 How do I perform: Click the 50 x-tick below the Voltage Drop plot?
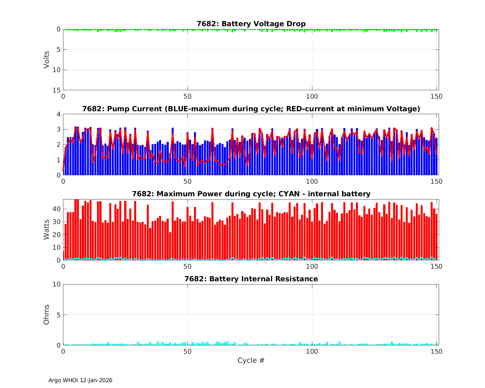[188, 96]
